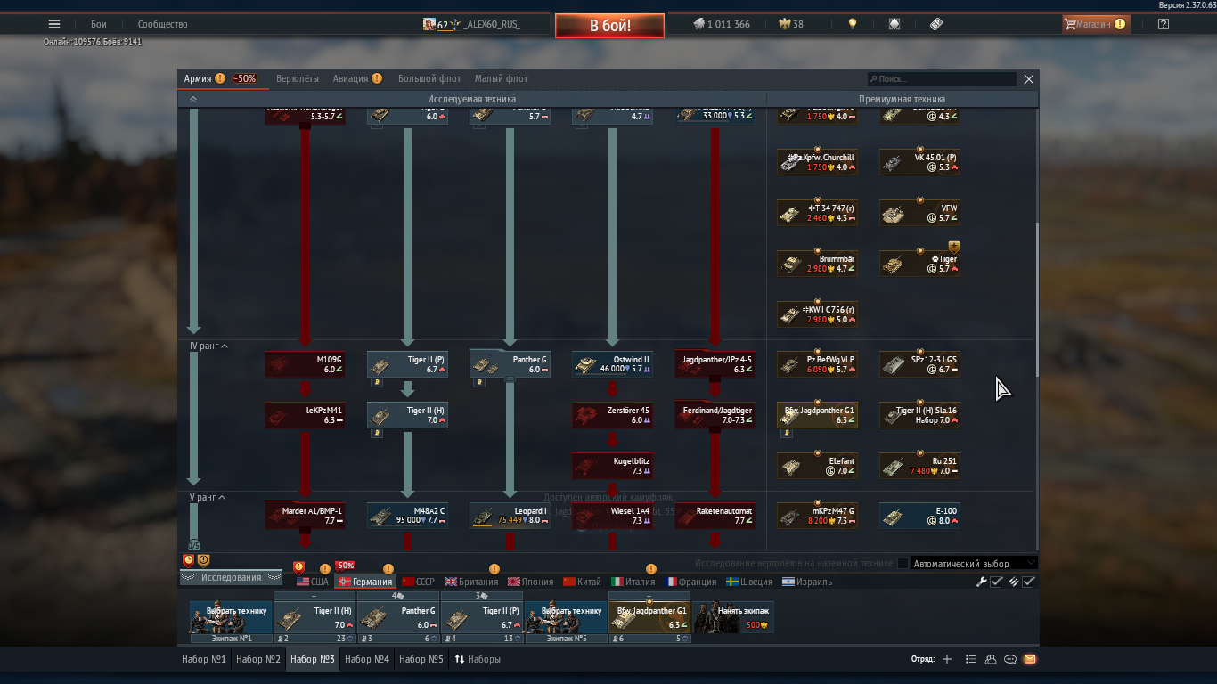
Task: Switch to the Малый флот tab
Action: click(501, 78)
